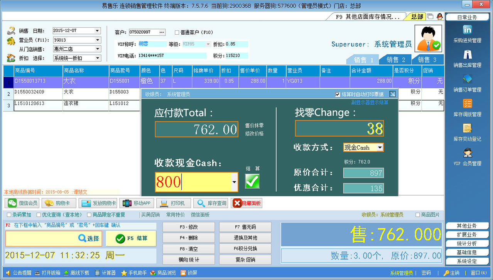Open the 营业员 YG013 dropdown
This screenshot has width=493, height=280.
tap(97, 40)
